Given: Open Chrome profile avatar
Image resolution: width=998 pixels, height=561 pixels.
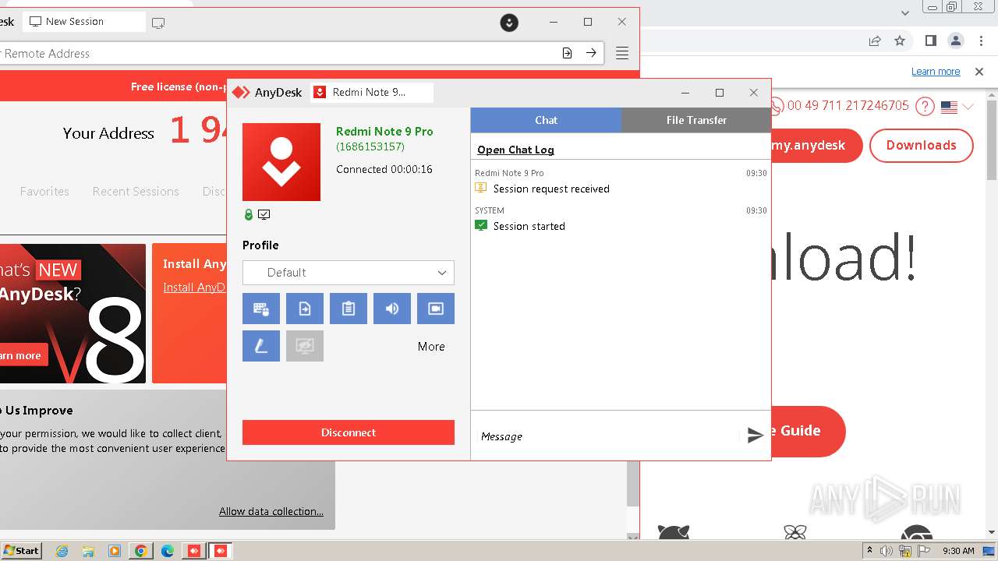Looking at the screenshot, I should [x=955, y=41].
